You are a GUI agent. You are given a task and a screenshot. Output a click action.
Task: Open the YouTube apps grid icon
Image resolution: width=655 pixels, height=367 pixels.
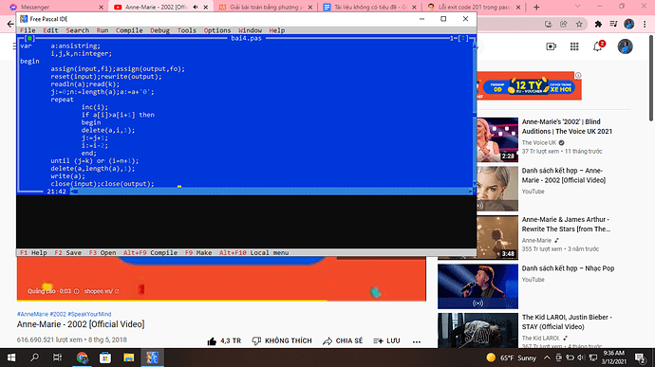pyautogui.click(x=574, y=46)
